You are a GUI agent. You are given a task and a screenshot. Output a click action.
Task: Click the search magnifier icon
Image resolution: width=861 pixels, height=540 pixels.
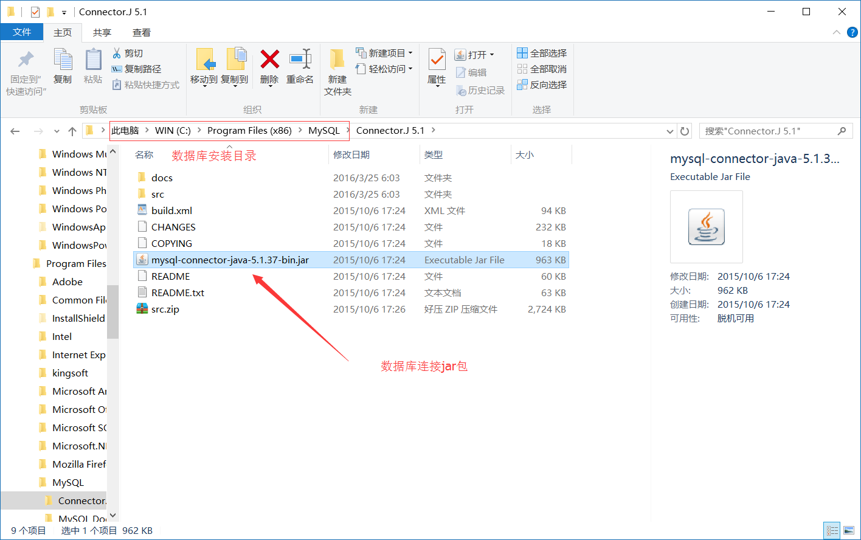[842, 131]
